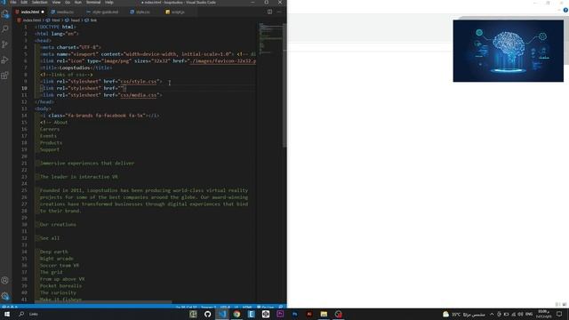Click the split editor icon
This screenshot has height=320, width=569.
tap(269, 12)
